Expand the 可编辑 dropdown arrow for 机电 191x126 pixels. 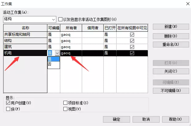click(x=57, y=53)
